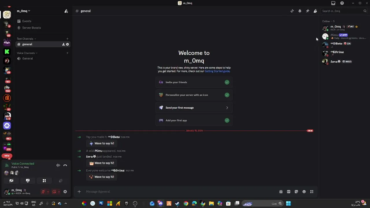Click the arrow on Send your first message

(227, 108)
